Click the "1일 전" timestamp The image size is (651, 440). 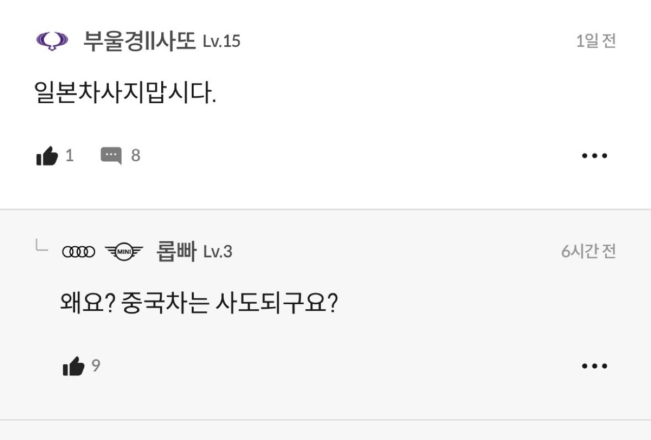596,41
